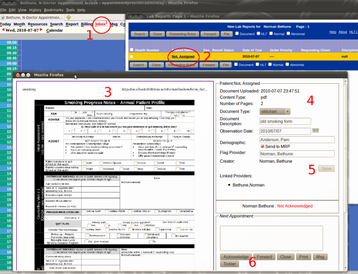Image resolution: width=358 pixels, height=274 pixels.
Task: Check the upper Abnormal filter checkbox in Lab Reports
Action: coord(288,33)
